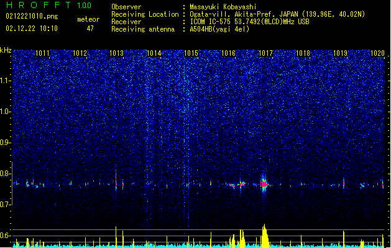Click the 1012 time marker
Screen dimensions: 391x248
(x=80, y=53)
